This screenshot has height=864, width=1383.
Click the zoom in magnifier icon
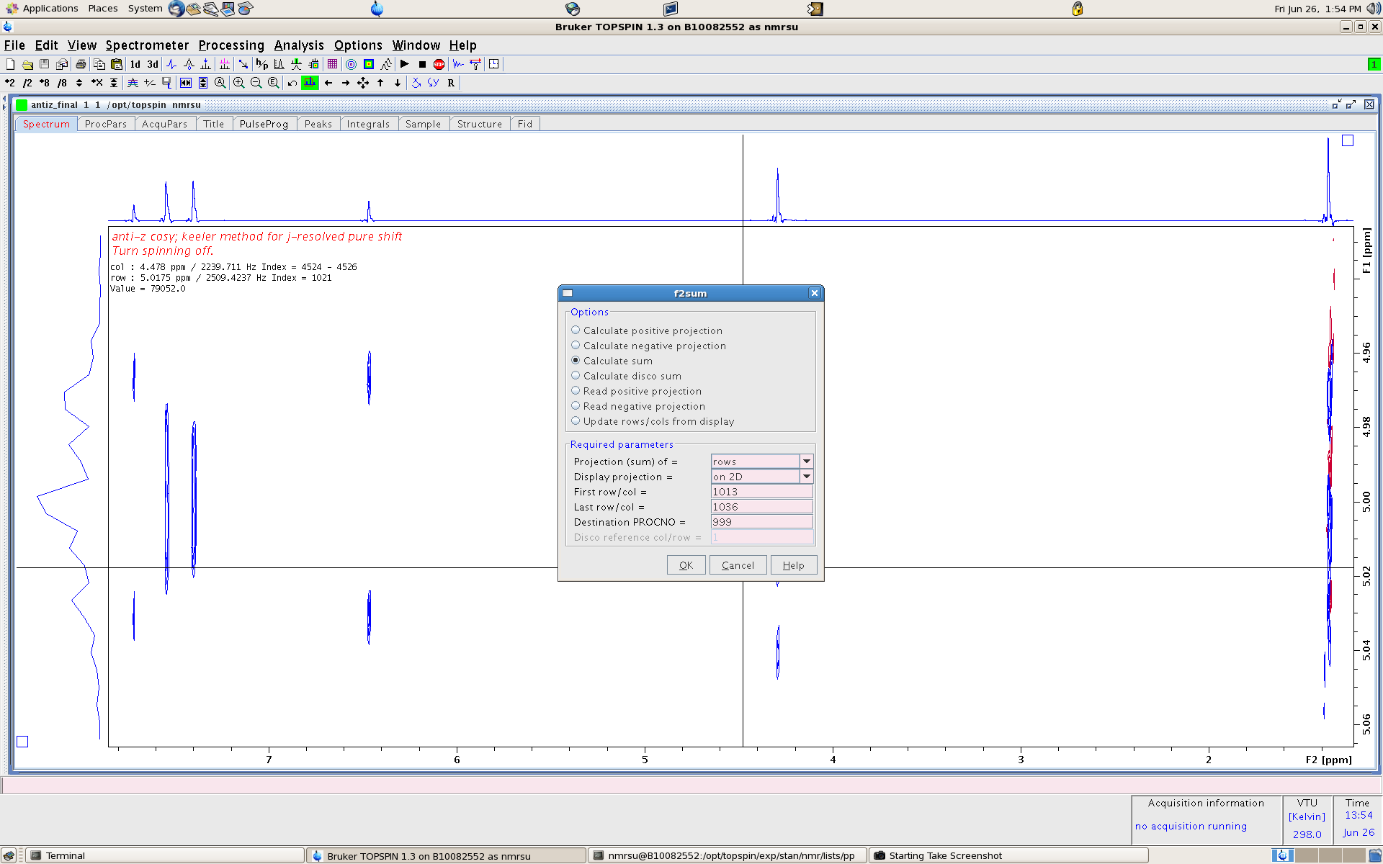pyautogui.click(x=238, y=83)
